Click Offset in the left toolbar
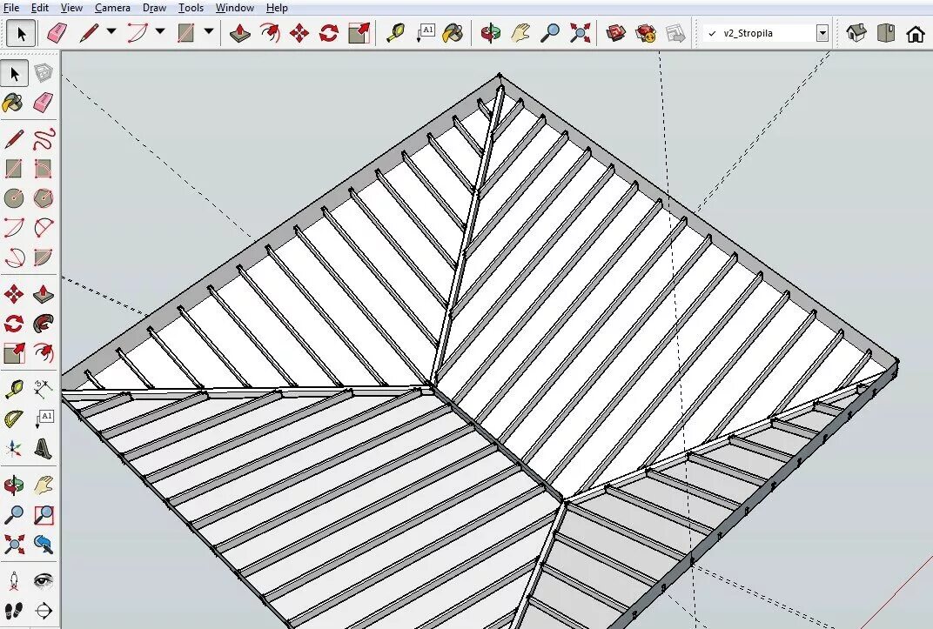 (x=43, y=353)
